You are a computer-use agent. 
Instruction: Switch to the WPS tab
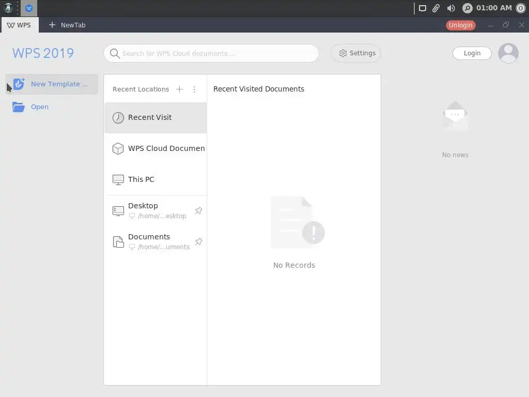coord(20,25)
